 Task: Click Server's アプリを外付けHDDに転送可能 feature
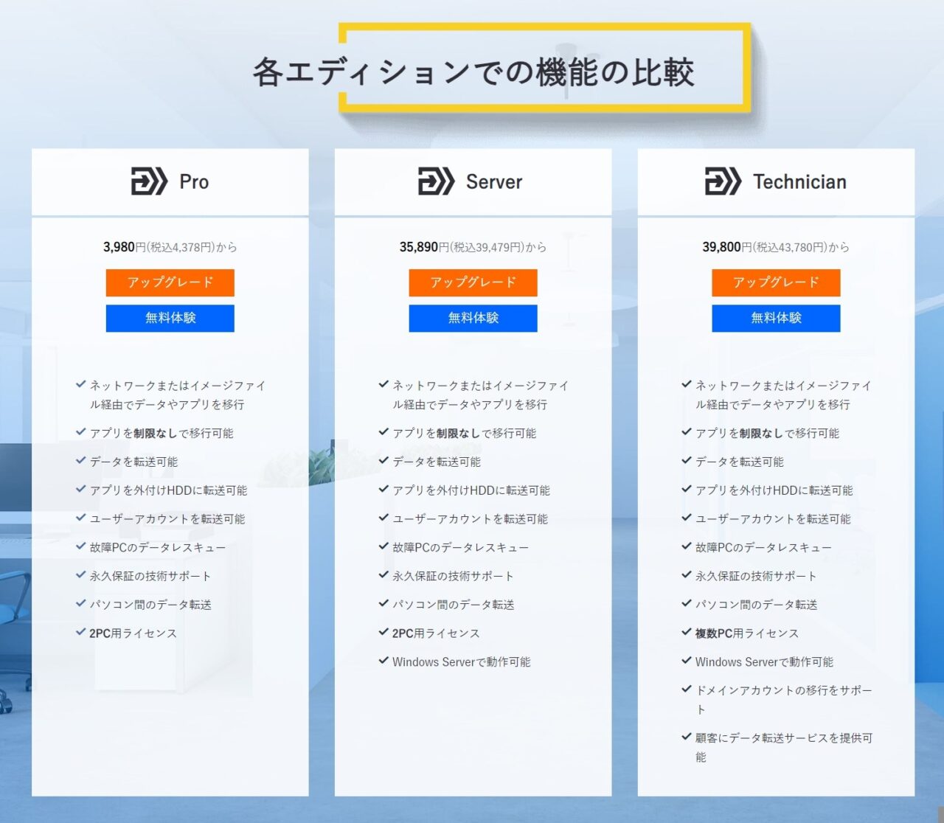click(471, 490)
